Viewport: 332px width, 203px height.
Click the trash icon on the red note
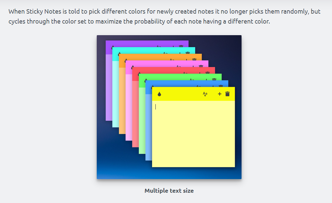[x=207, y=73]
